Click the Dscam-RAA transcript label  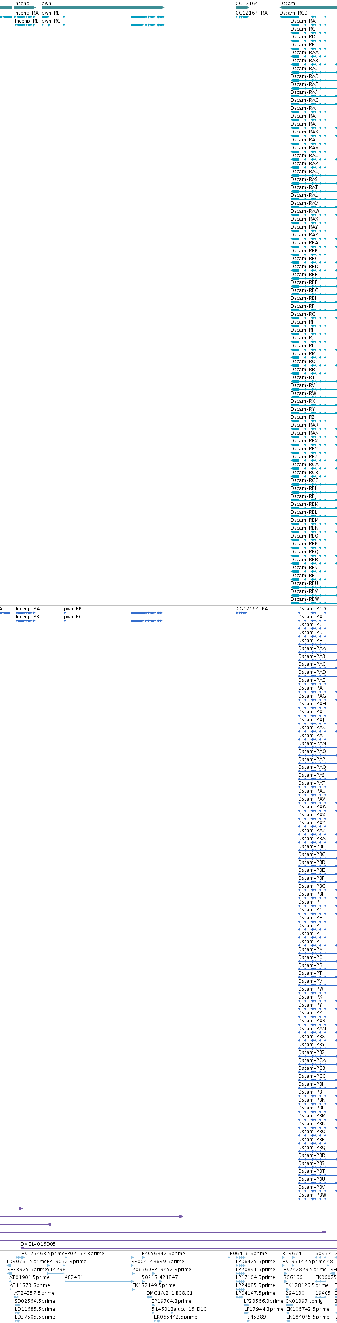(x=305, y=52)
